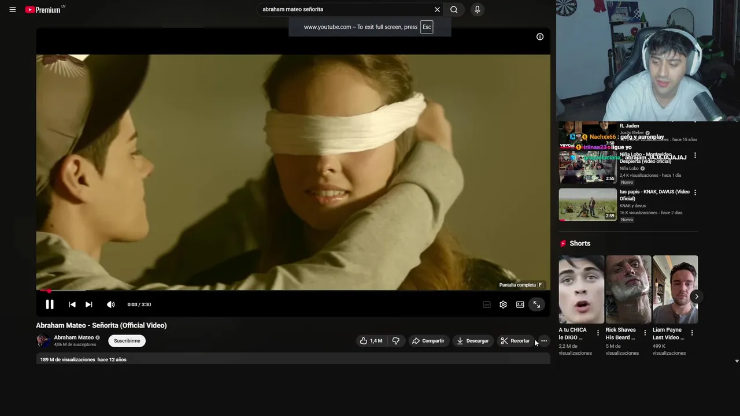Skip to previous video
The height and width of the screenshot is (416, 740).
[72, 304]
